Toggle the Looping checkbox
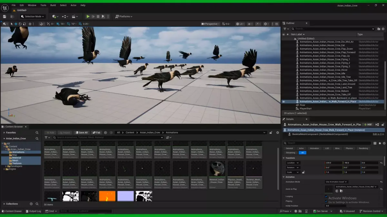The image size is (387, 217). pos(326,196)
